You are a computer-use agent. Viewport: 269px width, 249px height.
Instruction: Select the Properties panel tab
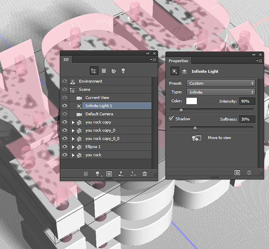pyautogui.click(x=179, y=61)
